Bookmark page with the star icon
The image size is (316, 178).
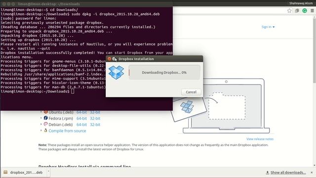tap(289, 11)
